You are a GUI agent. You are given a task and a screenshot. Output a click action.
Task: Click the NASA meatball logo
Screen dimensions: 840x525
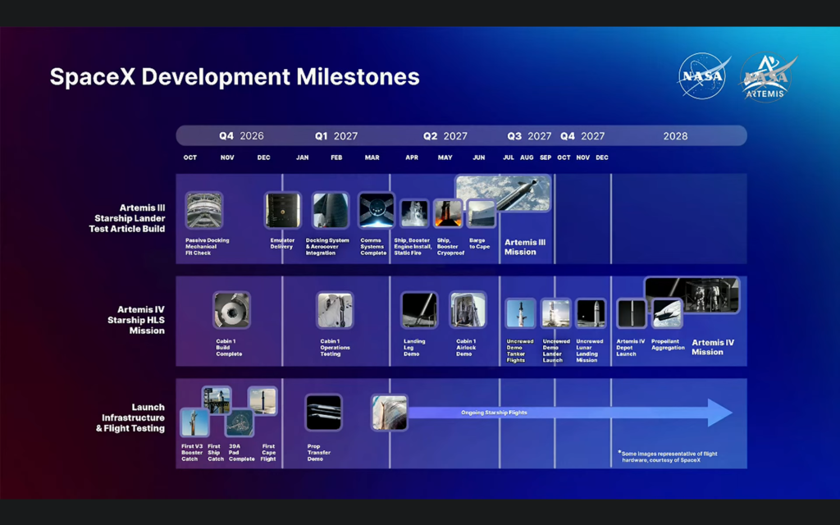pyautogui.click(x=703, y=75)
